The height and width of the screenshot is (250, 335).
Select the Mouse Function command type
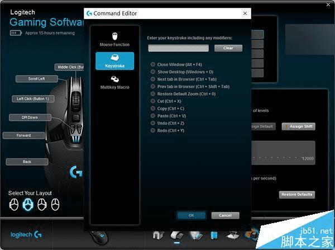coord(114,40)
